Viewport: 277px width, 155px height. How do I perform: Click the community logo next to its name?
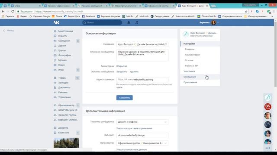click(x=186, y=34)
